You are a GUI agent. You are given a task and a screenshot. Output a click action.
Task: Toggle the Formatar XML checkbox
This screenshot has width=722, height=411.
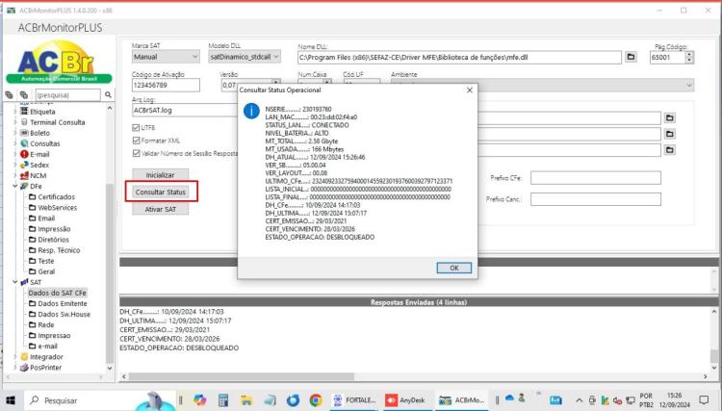(136, 141)
